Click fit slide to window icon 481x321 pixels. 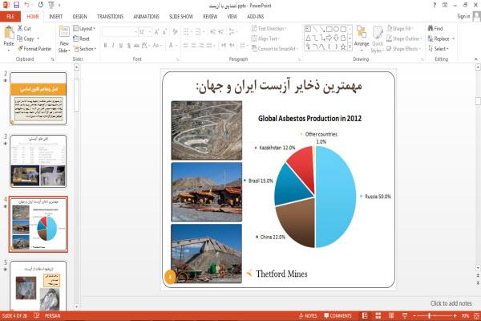tap(476, 315)
